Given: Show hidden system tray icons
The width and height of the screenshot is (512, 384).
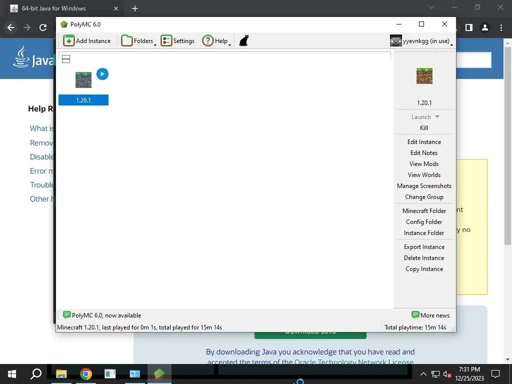Looking at the screenshot, I should 423,374.
